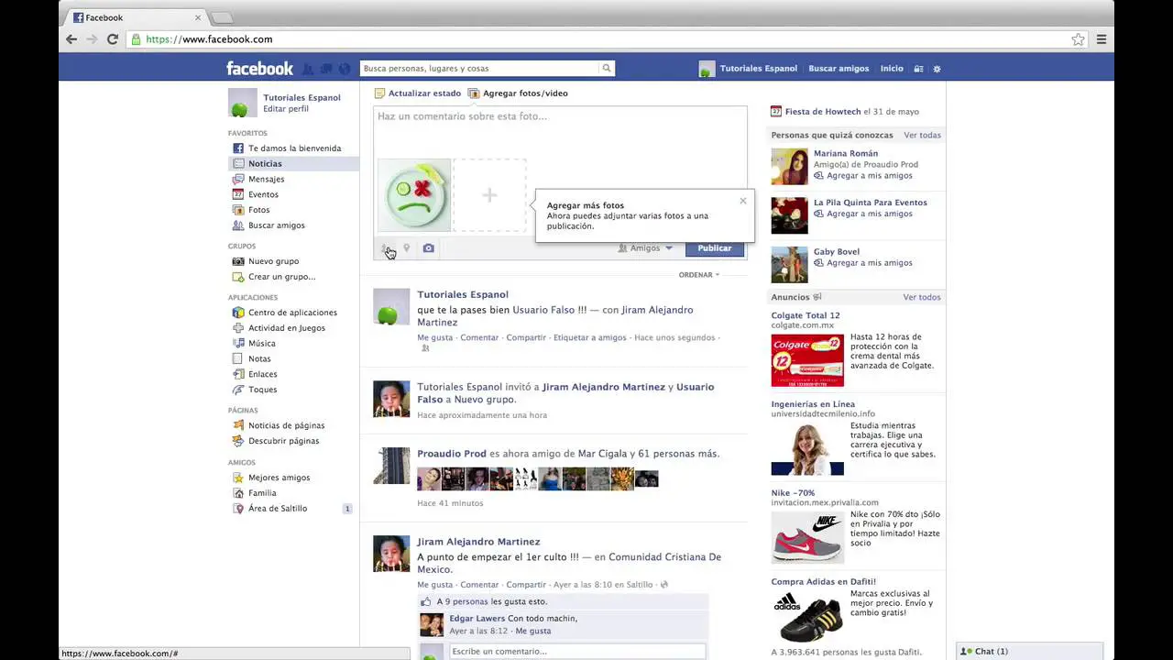Click camera icon in composer toolbar
The height and width of the screenshot is (660, 1173).
[x=428, y=248]
